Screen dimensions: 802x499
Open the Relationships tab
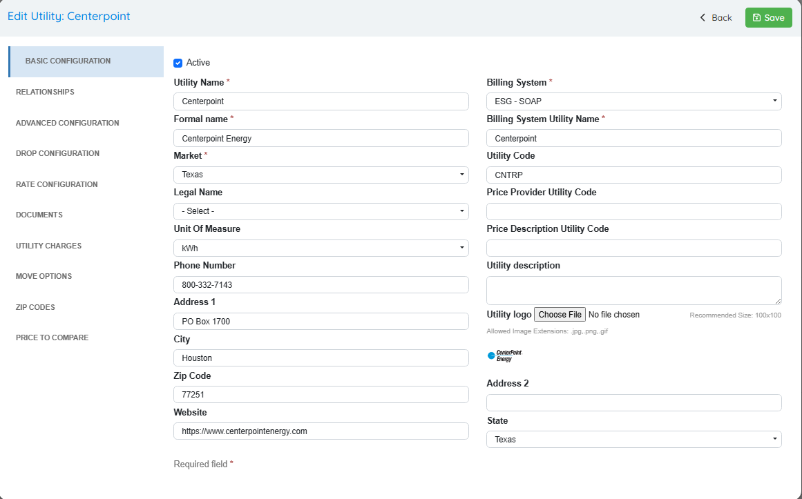coord(45,92)
